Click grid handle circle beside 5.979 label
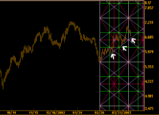The width and height of the screenshot is (159, 115). pos(143,51)
